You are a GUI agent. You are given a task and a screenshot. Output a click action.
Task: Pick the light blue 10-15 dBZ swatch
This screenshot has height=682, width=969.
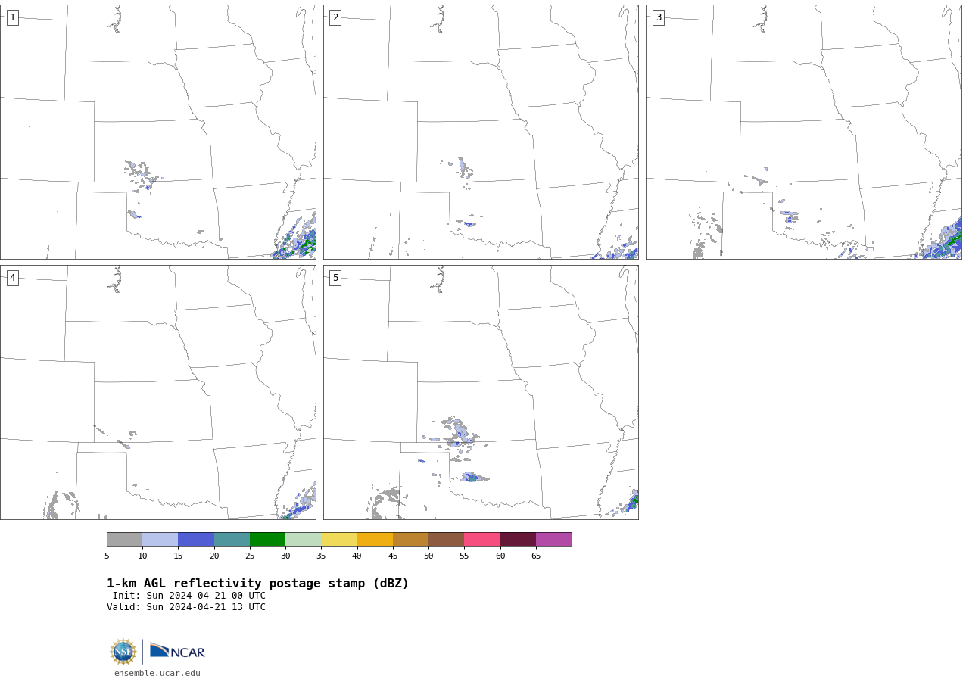[160, 540]
